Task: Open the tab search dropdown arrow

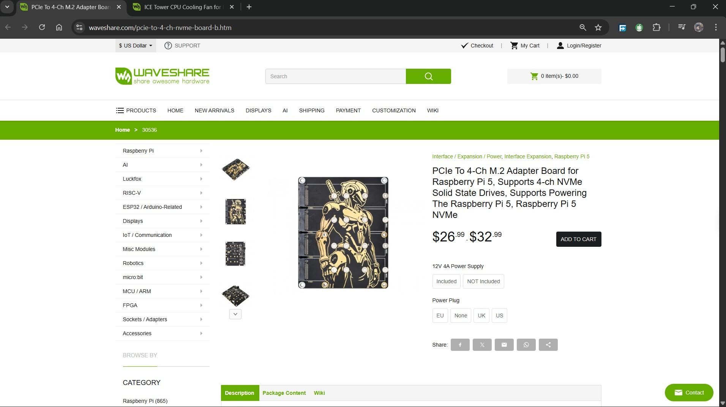Action: coord(7,7)
